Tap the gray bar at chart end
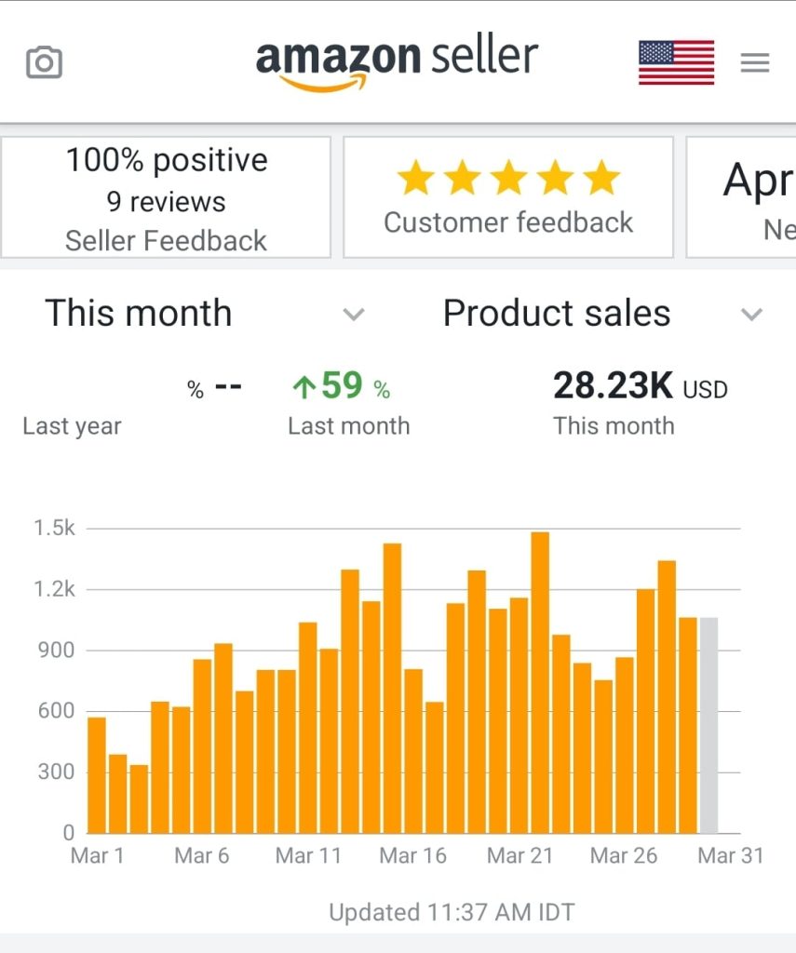The height and width of the screenshot is (953, 796). pos(709,725)
